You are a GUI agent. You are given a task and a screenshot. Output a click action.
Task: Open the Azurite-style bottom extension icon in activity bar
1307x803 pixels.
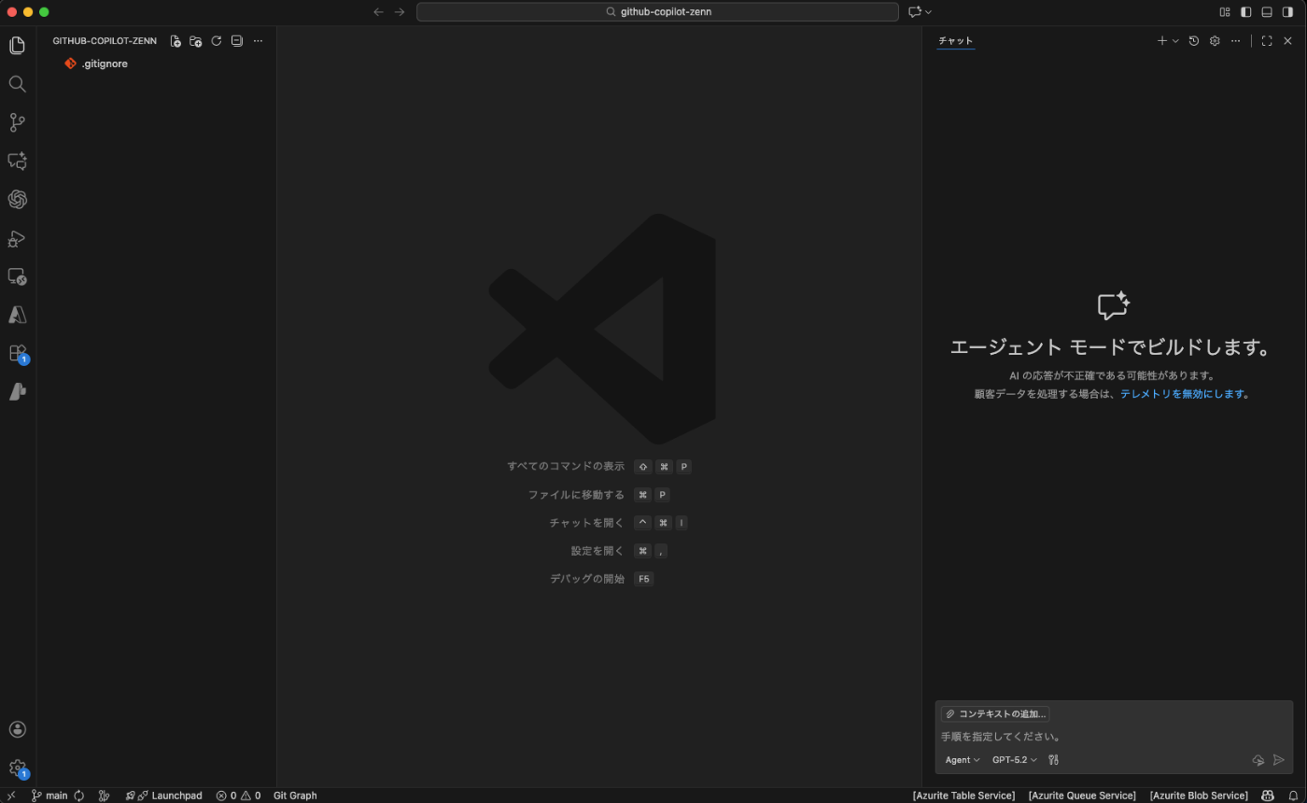click(x=17, y=391)
